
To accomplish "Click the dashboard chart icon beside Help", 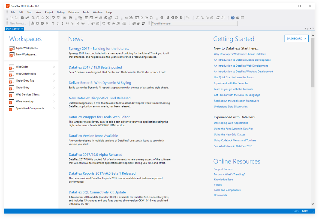I will tap(237, 18).
